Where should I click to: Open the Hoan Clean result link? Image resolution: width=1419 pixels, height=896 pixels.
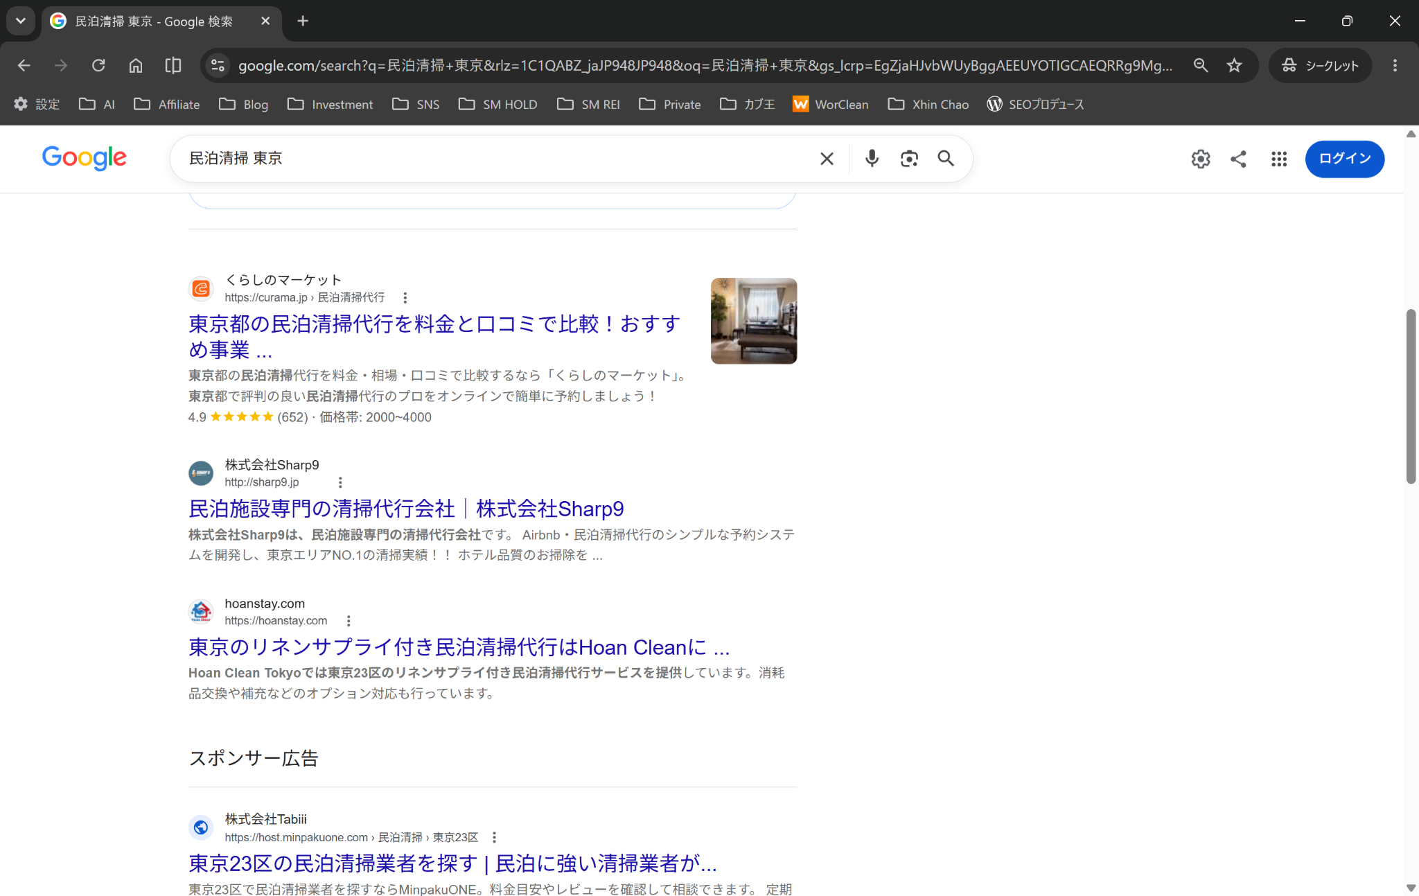click(x=459, y=647)
